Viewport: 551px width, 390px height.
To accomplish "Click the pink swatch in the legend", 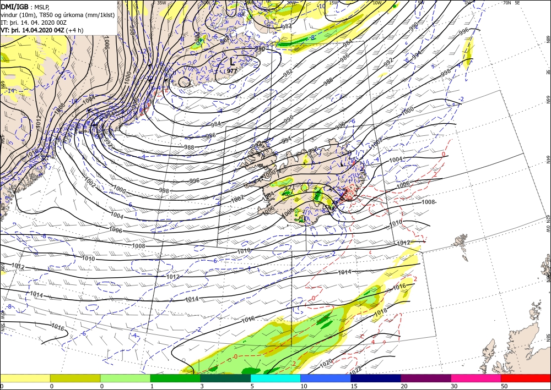I will (476, 378).
